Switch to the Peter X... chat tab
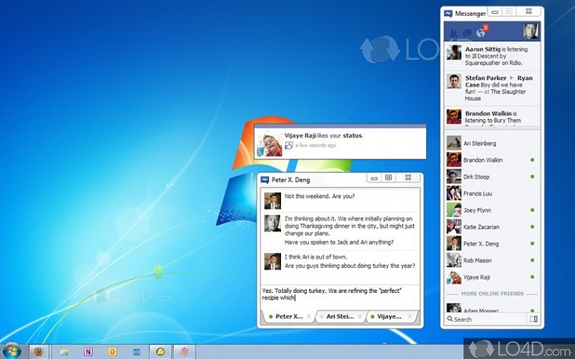The image size is (575, 359). 288,316
